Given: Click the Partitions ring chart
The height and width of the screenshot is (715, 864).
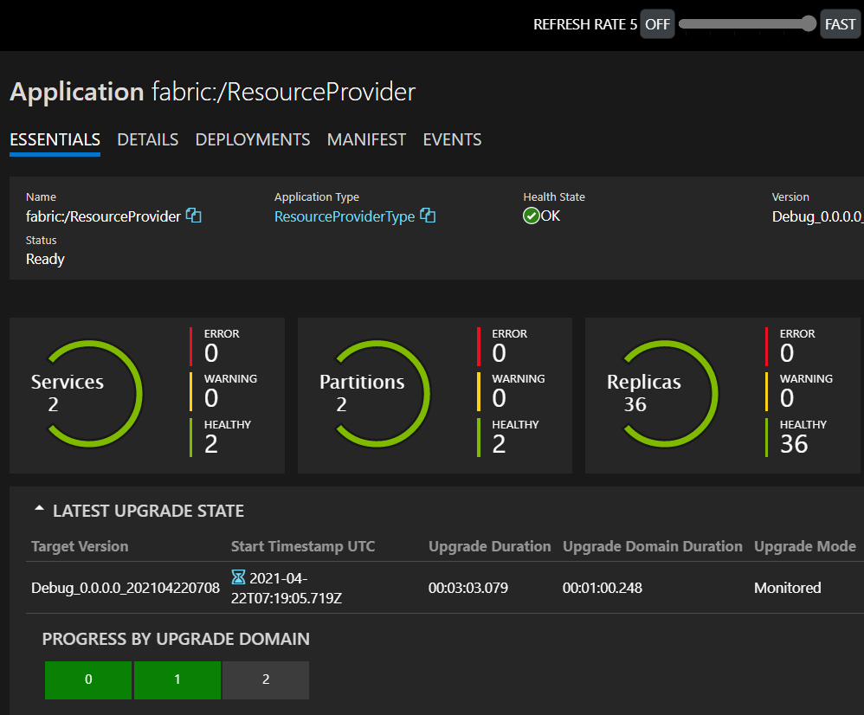Looking at the screenshot, I should pyautogui.click(x=377, y=394).
